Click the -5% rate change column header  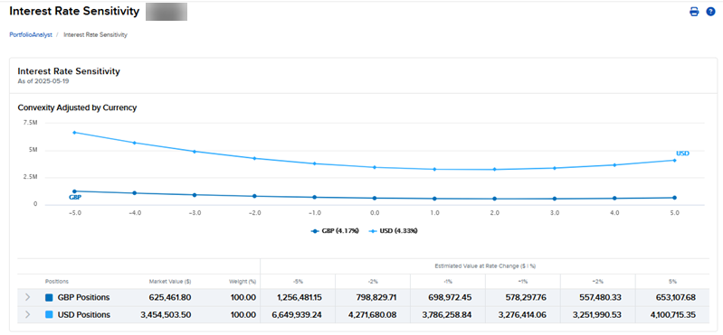[298, 281]
